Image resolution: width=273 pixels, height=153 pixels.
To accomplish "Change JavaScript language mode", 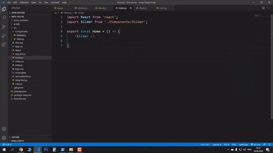I will tap(244, 144).
